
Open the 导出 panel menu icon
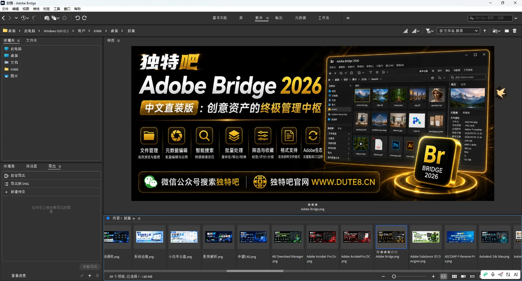[x=60, y=166]
